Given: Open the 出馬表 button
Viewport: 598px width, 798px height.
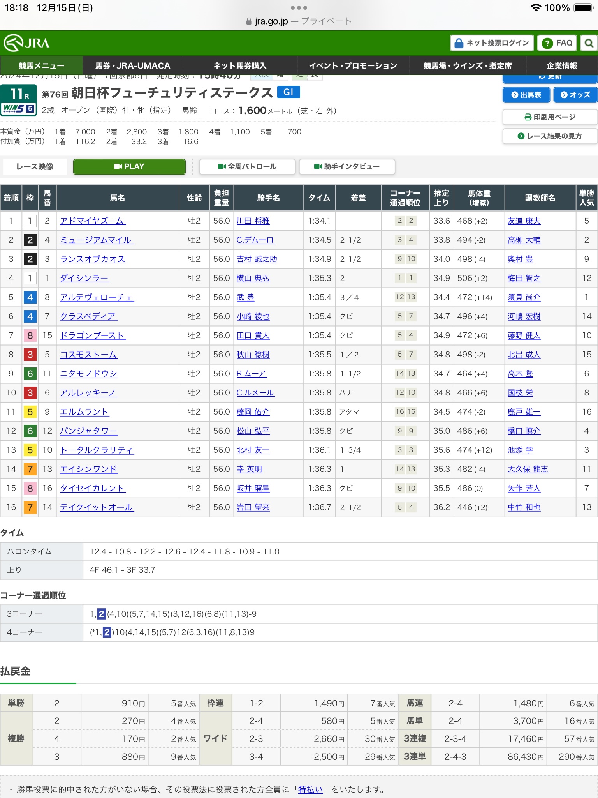Looking at the screenshot, I should (x=526, y=95).
